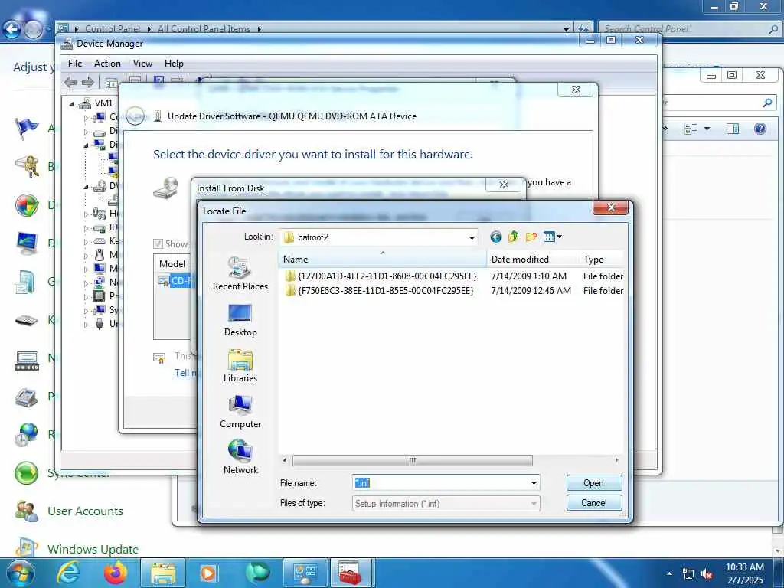Cancel the Locate File dialog

[594, 503]
